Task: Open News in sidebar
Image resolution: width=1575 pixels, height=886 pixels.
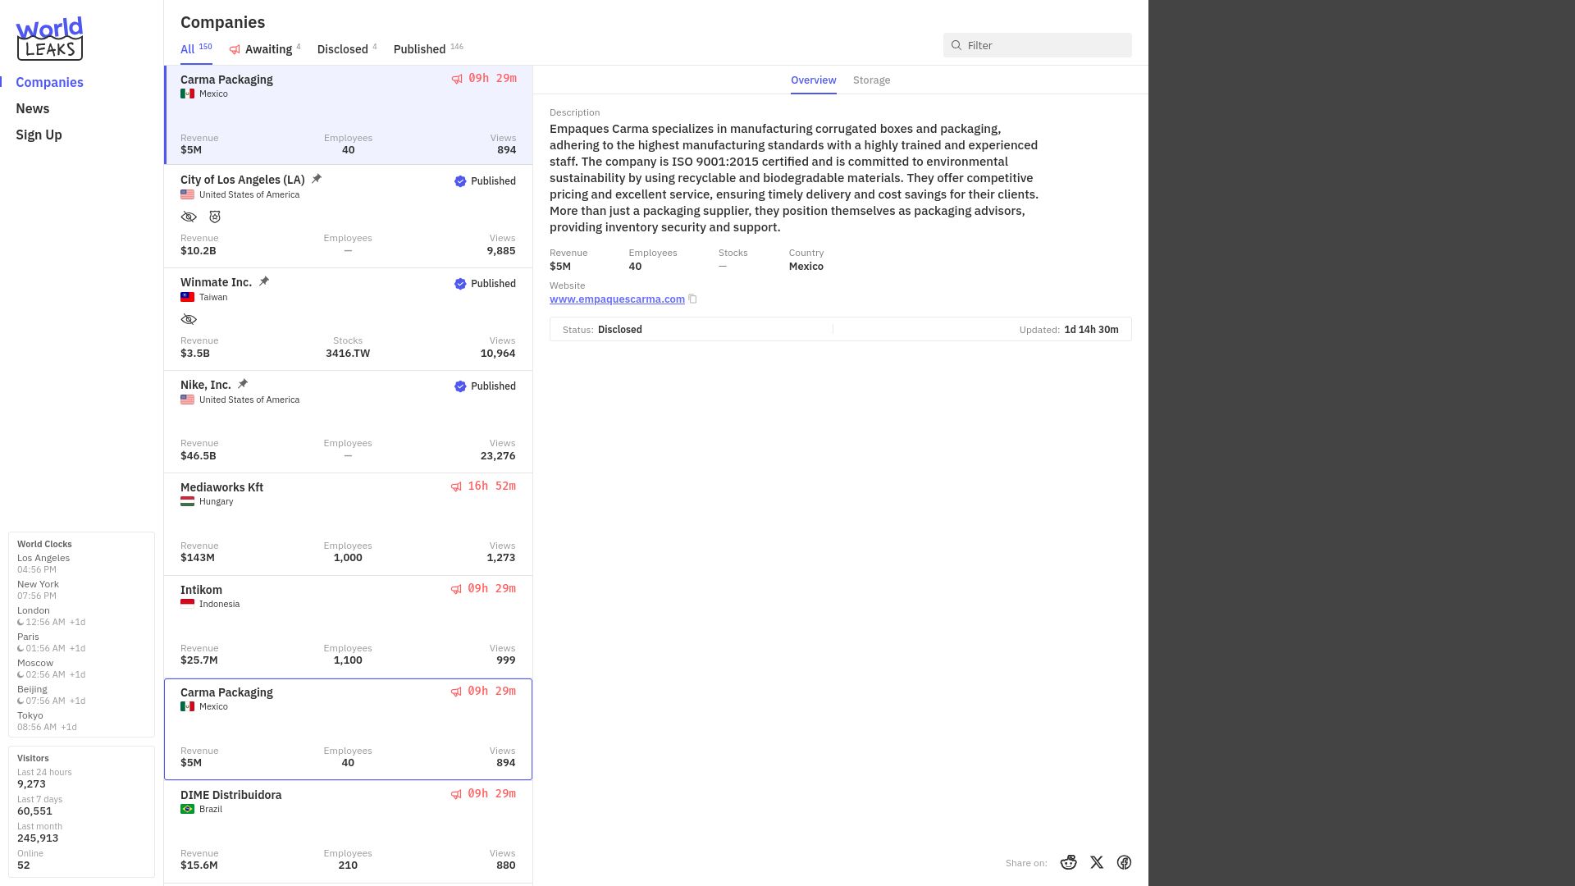Action: (33, 108)
